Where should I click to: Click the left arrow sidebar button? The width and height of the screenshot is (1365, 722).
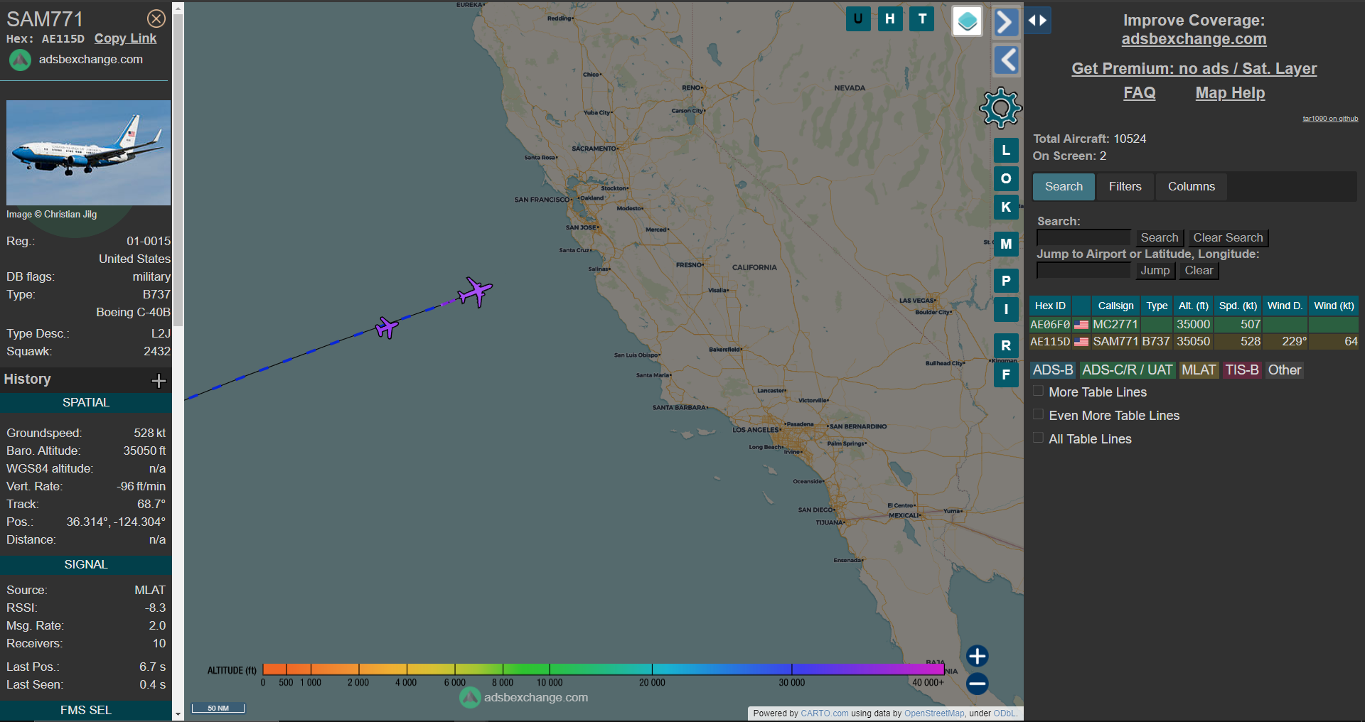(1006, 60)
